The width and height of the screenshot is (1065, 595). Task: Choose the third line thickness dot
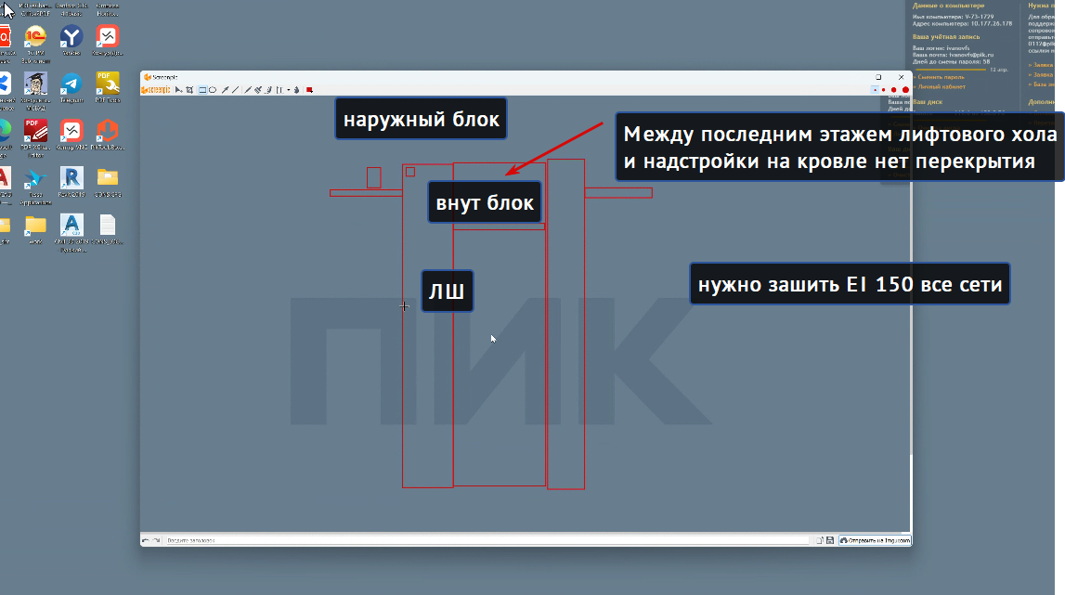pos(894,90)
